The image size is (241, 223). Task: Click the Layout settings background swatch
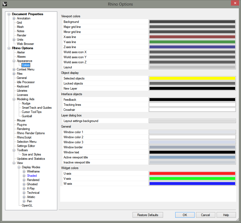point(192,121)
